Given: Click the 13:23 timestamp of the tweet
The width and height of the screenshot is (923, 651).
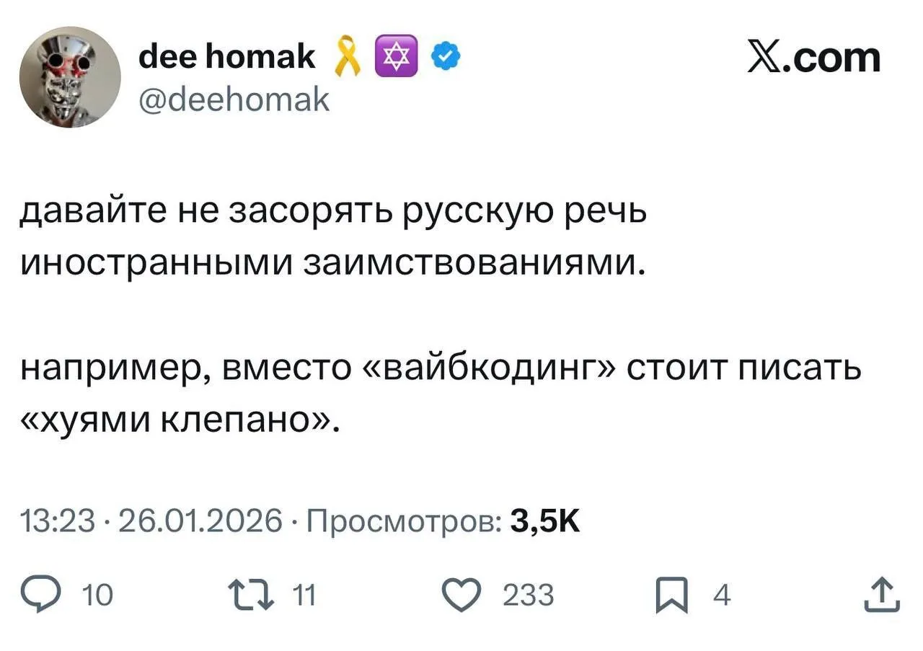Looking at the screenshot, I should [58, 519].
